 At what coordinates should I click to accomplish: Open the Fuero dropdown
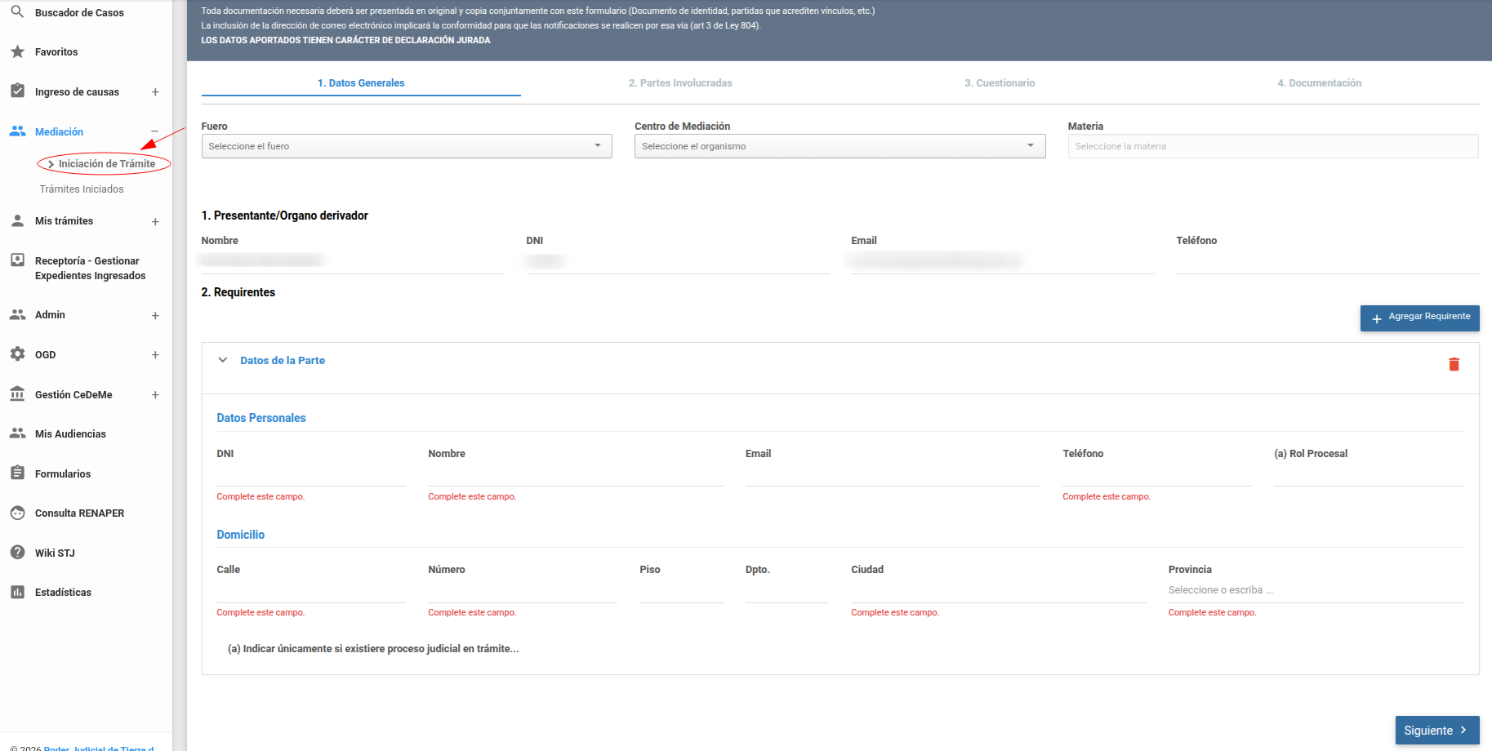click(x=406, y=146)
